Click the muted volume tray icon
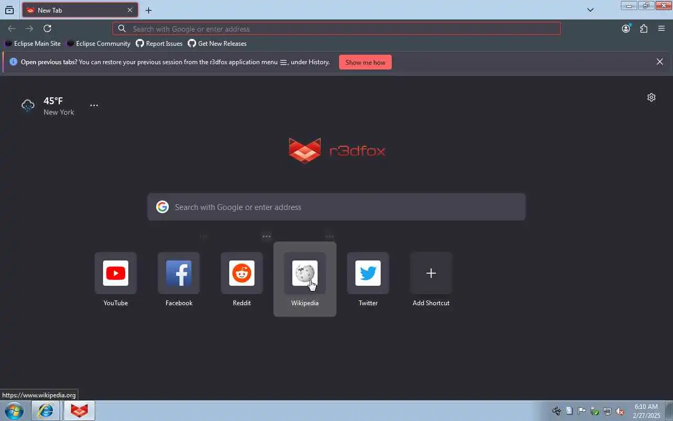The image size is (673, 421). [x=620, y=411]
